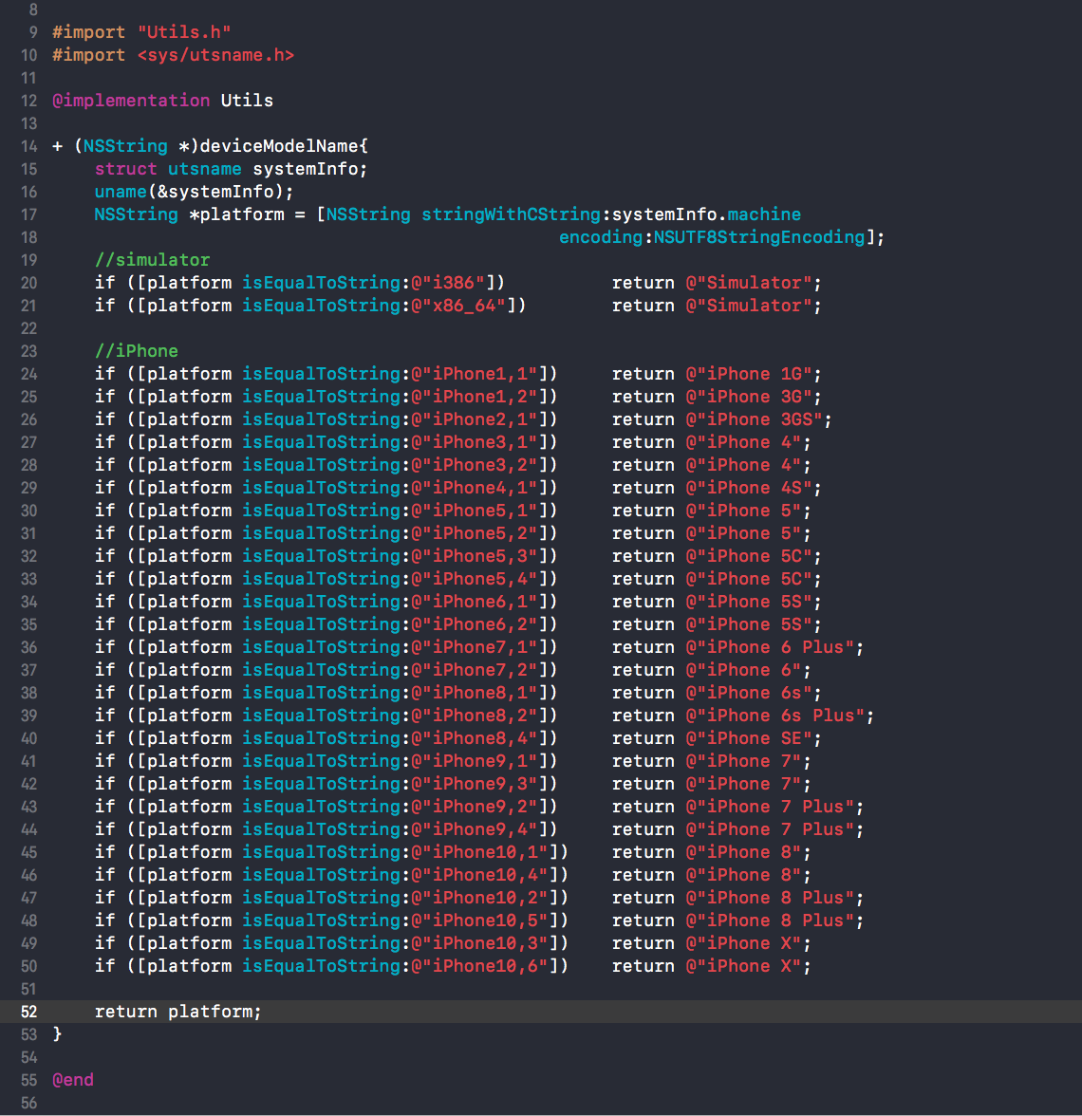Viewport: 1082px width, 1116px height.
Task: Click the @"iPhone10,1" string
Action: (479, 852)
